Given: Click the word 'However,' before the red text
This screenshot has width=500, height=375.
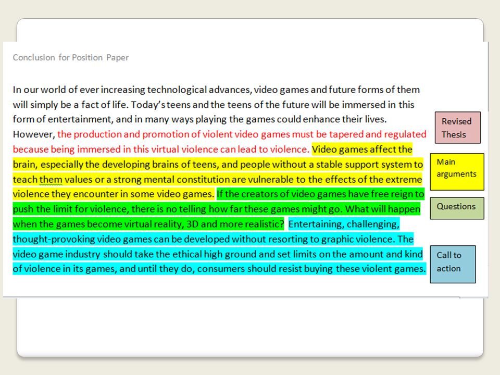Looking at the screenshot, I should [34, 134].
